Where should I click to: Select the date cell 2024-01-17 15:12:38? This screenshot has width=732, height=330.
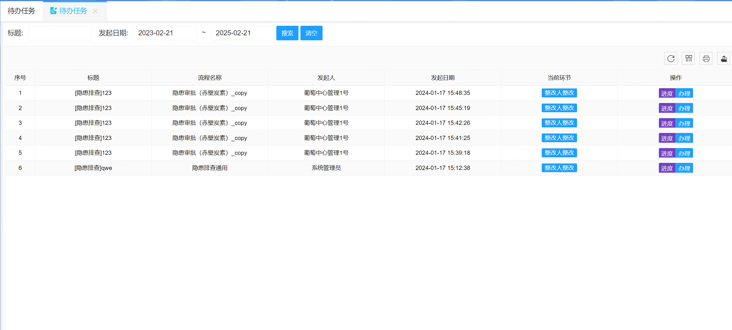coord(443,168)
